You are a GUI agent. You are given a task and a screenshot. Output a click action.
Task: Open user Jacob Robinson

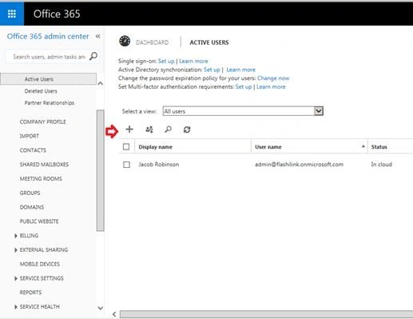coord(159,165)
